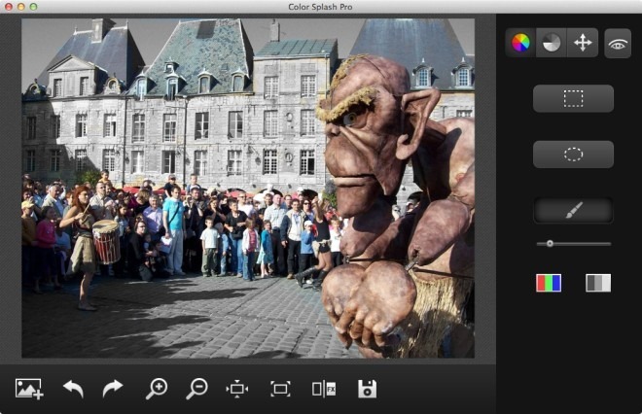
Task: Switch to the grayscale adjustment mode
Action: (x=551, y=43)
